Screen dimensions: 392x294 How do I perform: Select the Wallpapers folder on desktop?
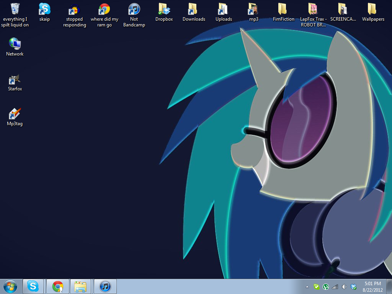pyautogui.click(x=373, y=9)
